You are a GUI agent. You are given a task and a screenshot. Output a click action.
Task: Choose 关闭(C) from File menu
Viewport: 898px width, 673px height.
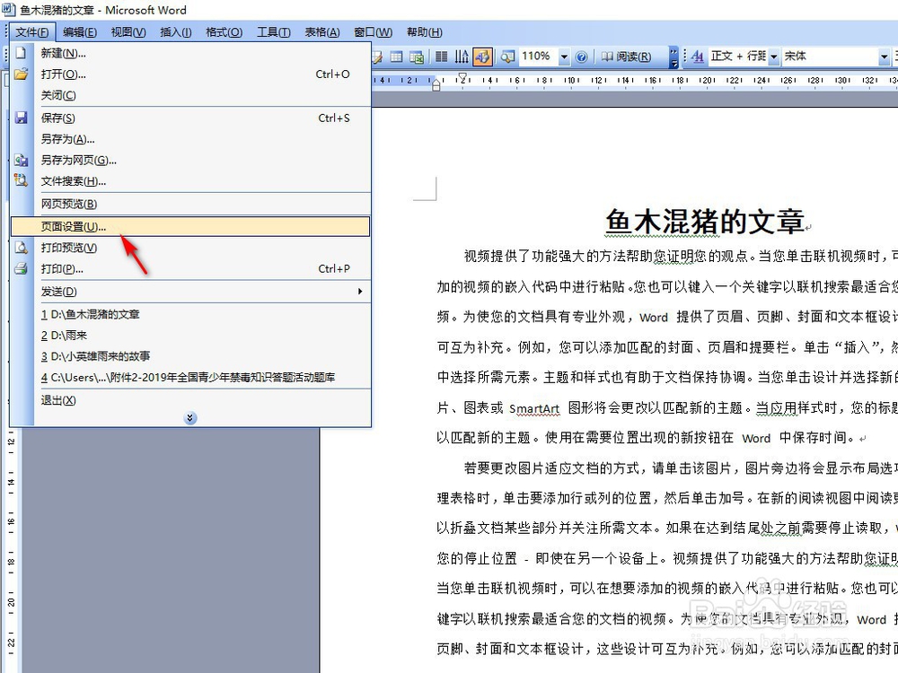(190, 95)
